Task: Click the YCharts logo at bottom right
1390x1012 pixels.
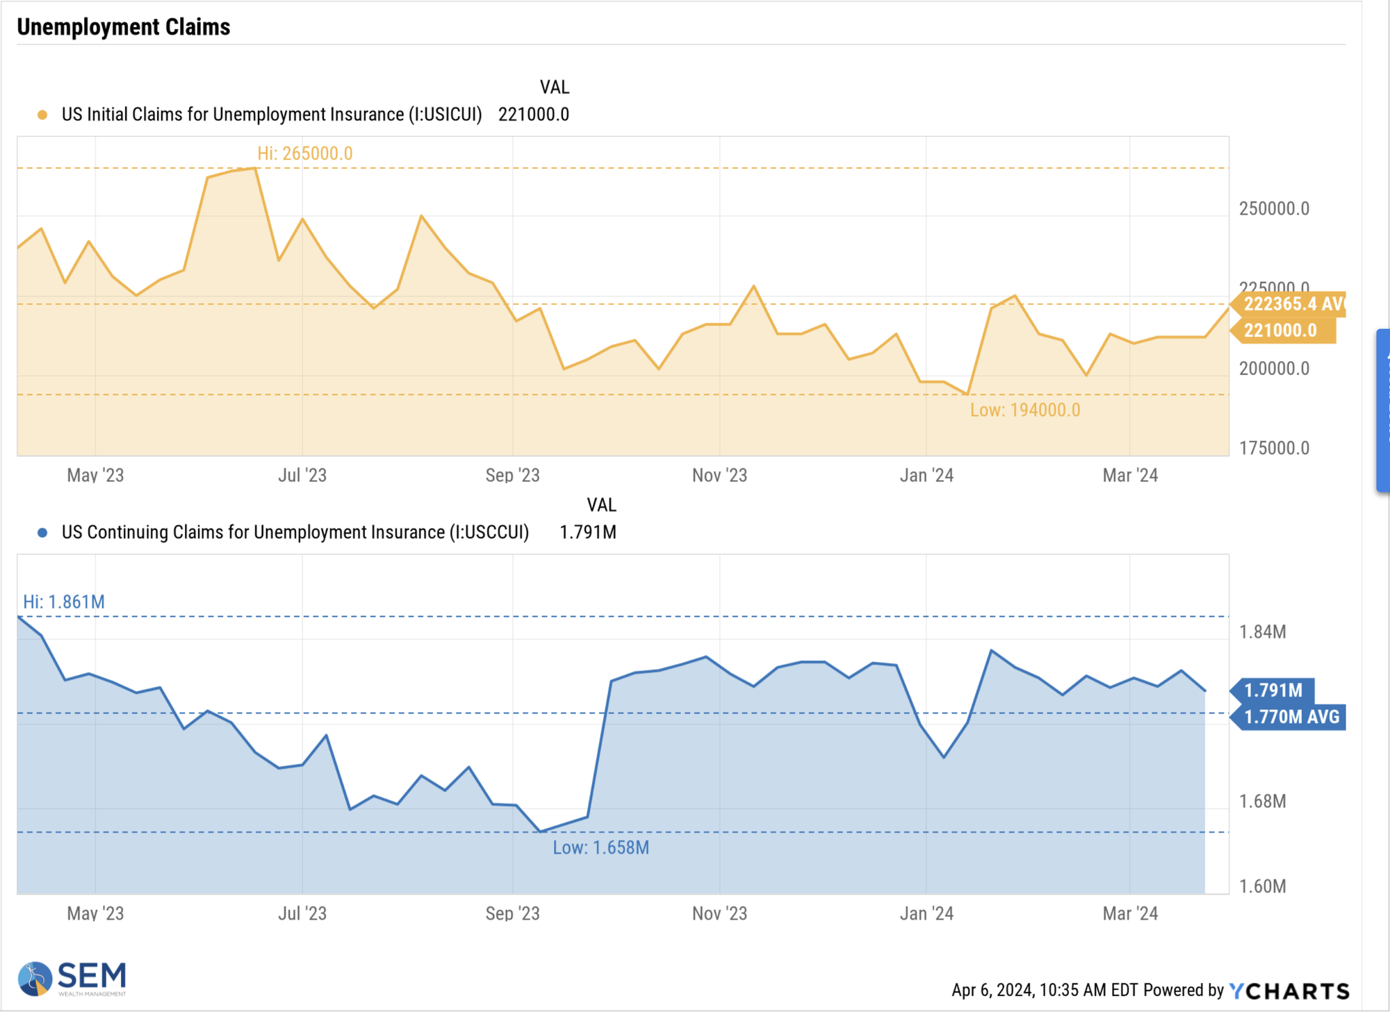Action: [x=1289, y=990]
